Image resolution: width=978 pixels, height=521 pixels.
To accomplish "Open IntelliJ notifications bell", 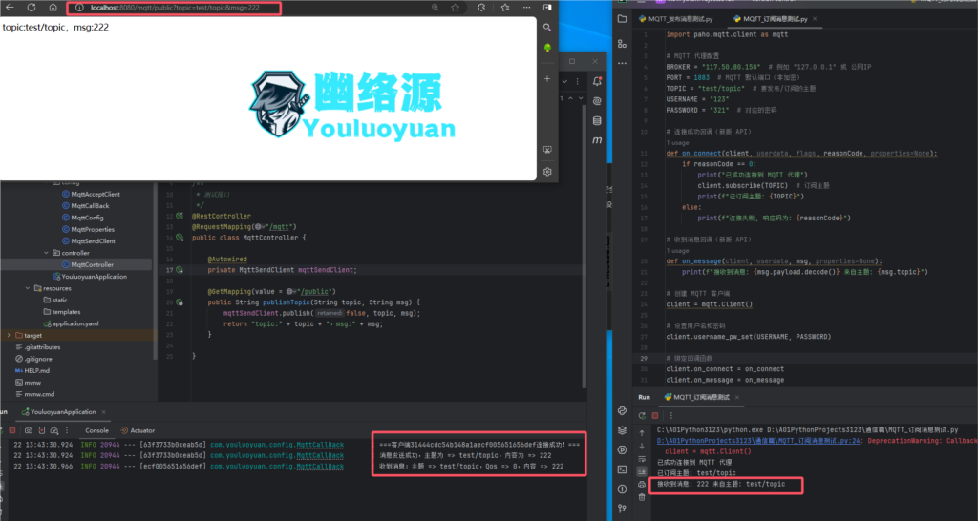I will click(597, 82).
